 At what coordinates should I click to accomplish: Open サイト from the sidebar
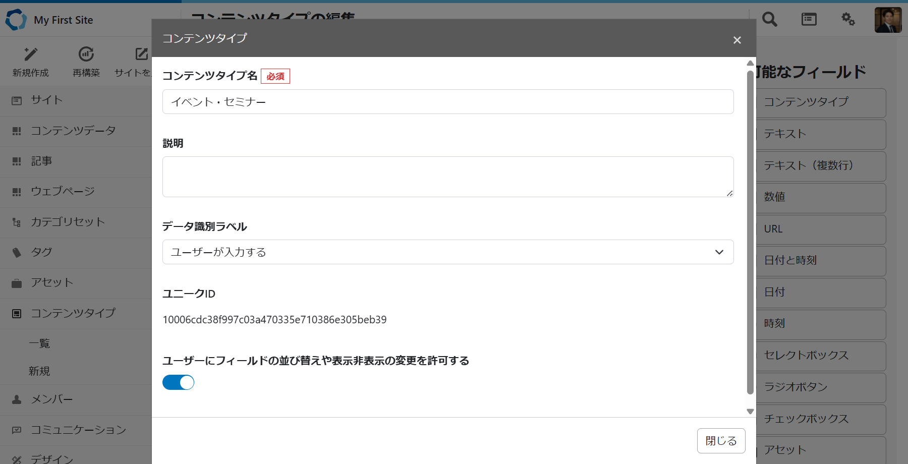click(x=46, y=100)
